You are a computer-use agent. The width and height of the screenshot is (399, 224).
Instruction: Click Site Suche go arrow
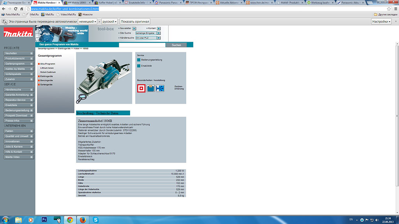(x=159, y=33)
